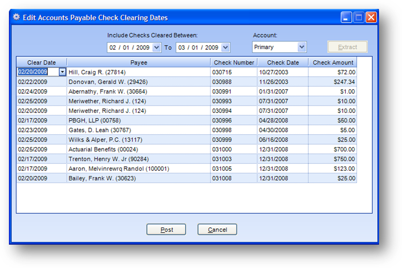Image resolution: width=402 pixels, height=268 pixels.
Task: Close the Edit Accounts Payable dialog
Action: tap(371, 17)
